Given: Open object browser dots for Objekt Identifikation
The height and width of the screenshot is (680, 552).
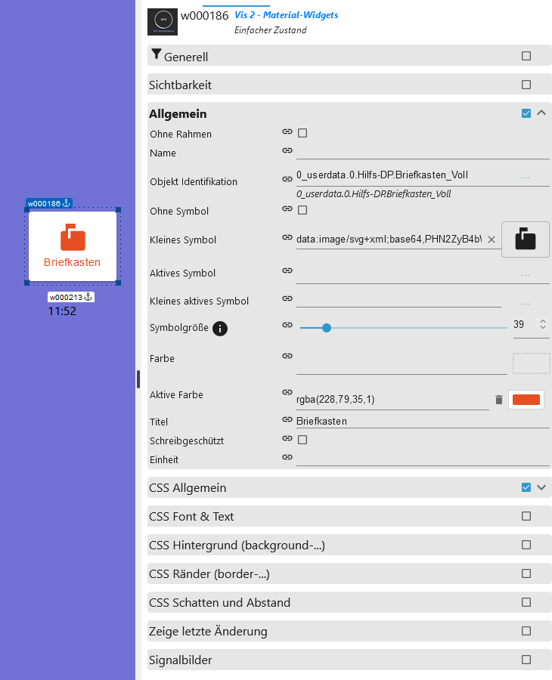Looking at the screenshot, I should click(525, 178).
